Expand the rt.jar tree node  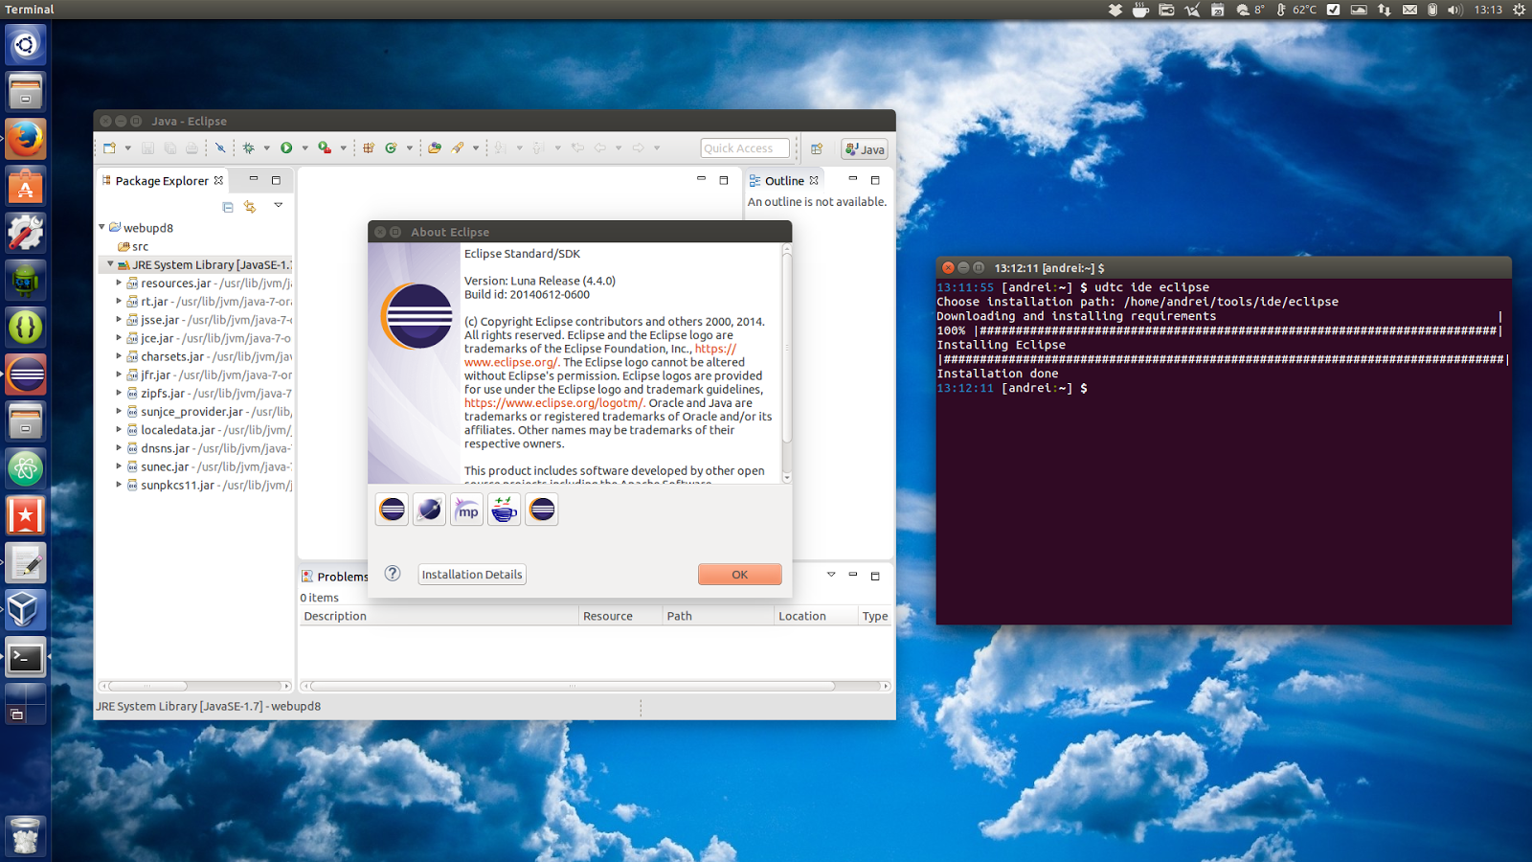[119, 301]
